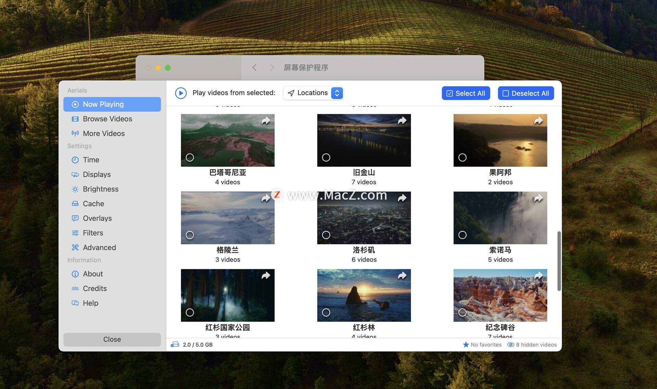This screenshot has width=657, height=389.
Task: Click share arrow on 格陵兰 thumbnail
Action: point(266,198)
